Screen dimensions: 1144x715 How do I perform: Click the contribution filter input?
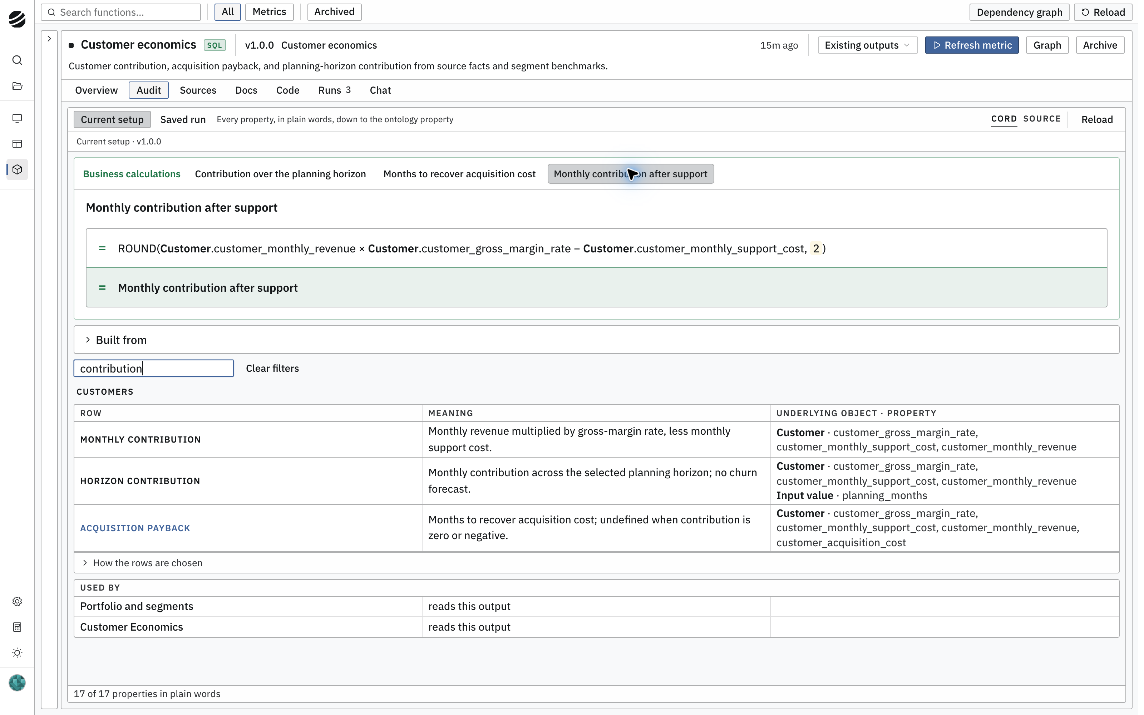pos(154,368)
